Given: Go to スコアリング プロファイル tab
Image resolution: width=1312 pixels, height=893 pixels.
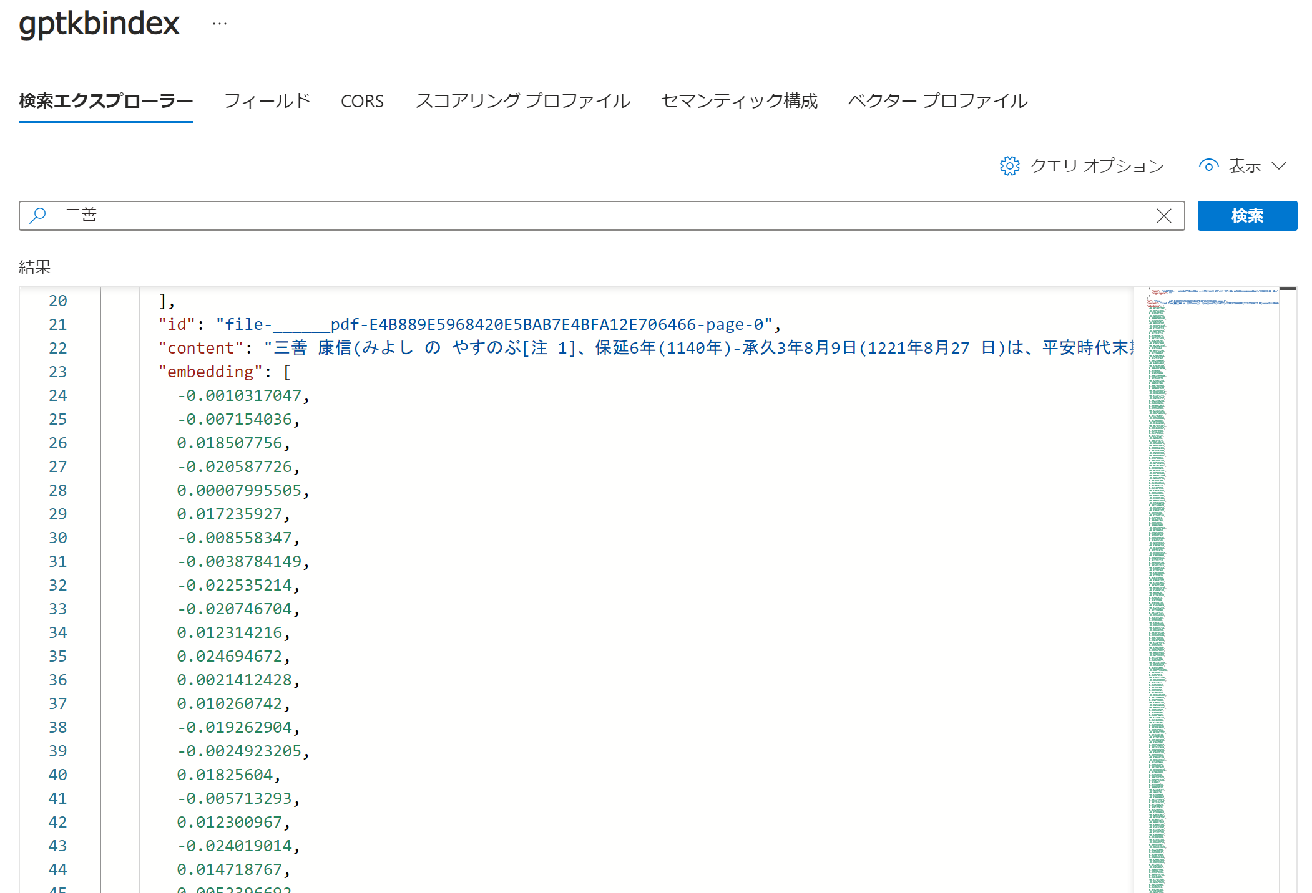Looking at the screenshot, I should click(x=522, y=101).
